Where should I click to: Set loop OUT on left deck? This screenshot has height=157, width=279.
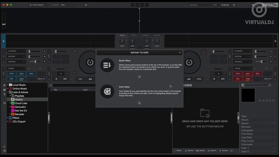coord(65,79)
